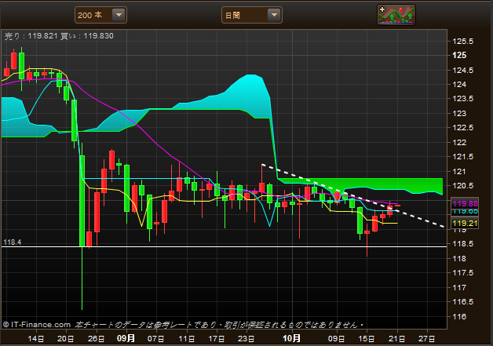This screenshot has height=346, width=493.
Task: Click the 売り 119.821 sell rate text
Action: (x=31, y=36)
